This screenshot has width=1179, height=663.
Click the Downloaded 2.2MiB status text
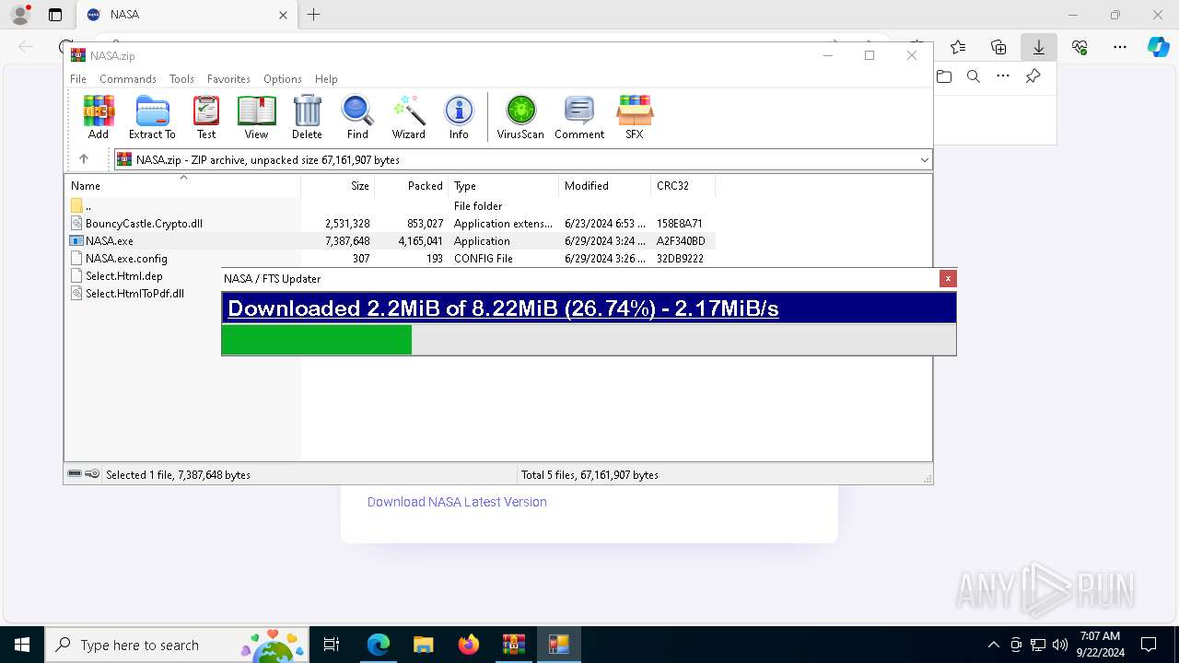(x=503, y=308)
